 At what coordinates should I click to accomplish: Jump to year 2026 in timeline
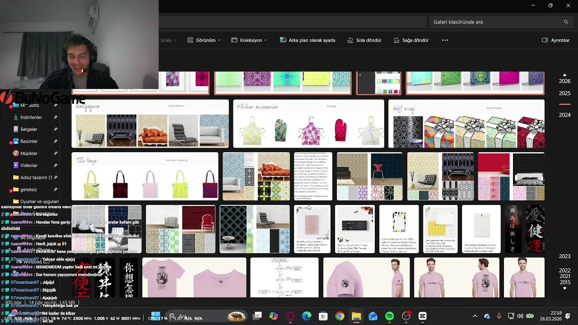[x=564, y=81]
